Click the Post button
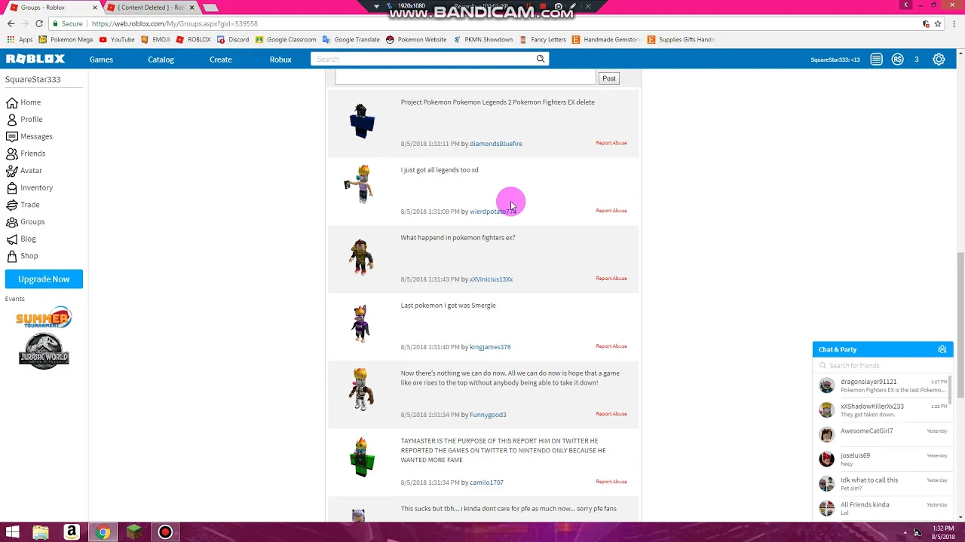The width and height of the screenshot is (965, 542). point(609,78)
